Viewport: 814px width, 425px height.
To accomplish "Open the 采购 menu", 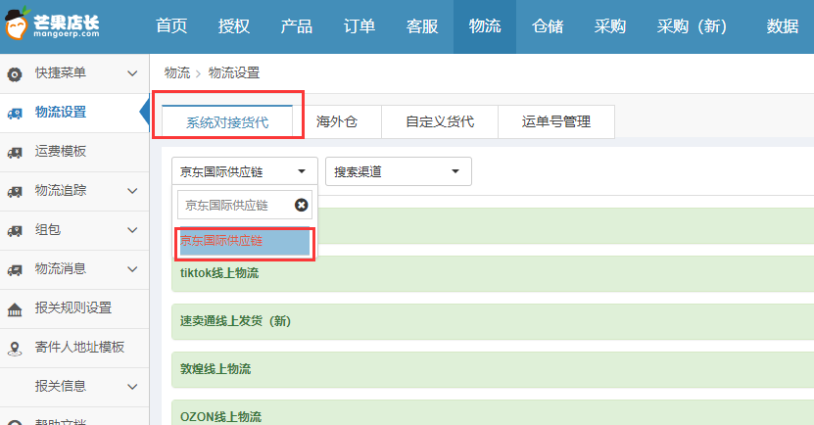I will pos(610,25).
